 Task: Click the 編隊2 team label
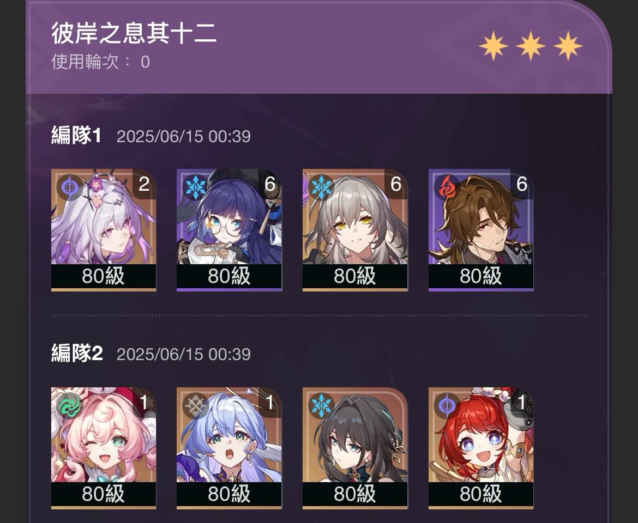point(77,353)
